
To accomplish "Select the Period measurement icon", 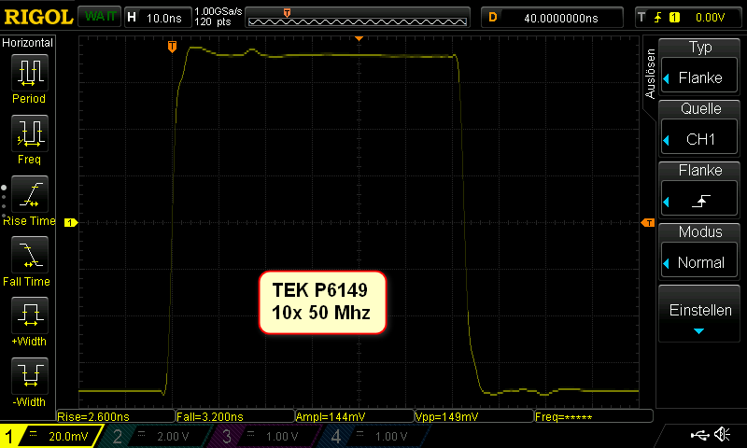I will (x=30, y=73).
